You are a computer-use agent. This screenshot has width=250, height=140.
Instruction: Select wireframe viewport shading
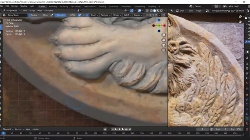(151, 10)
